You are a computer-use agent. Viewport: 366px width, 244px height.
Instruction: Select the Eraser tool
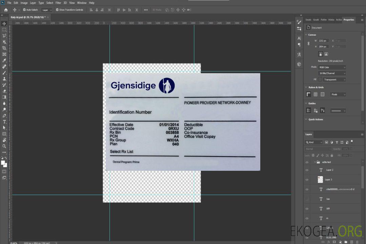[4, 91]
